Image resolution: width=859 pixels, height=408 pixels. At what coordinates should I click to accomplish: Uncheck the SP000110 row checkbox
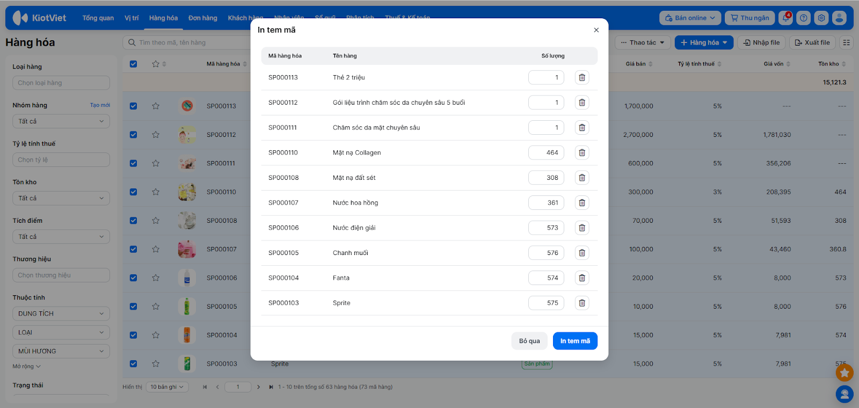click(x=133, y=192)
